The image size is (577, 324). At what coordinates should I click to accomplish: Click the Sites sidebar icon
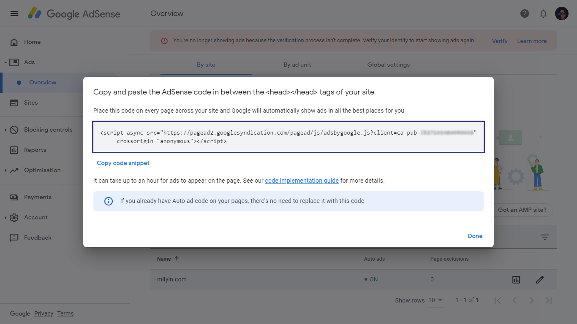(14, 103)
